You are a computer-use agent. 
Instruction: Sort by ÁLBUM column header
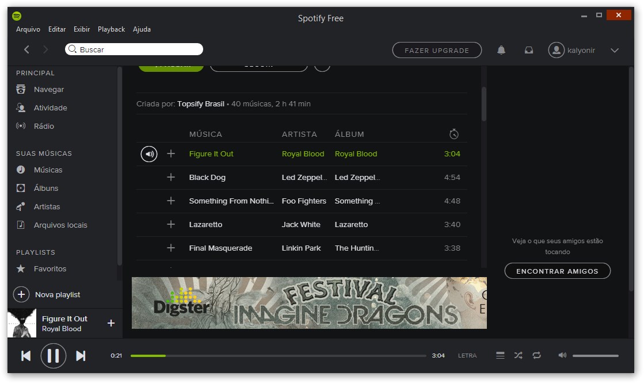pos(349,134)
